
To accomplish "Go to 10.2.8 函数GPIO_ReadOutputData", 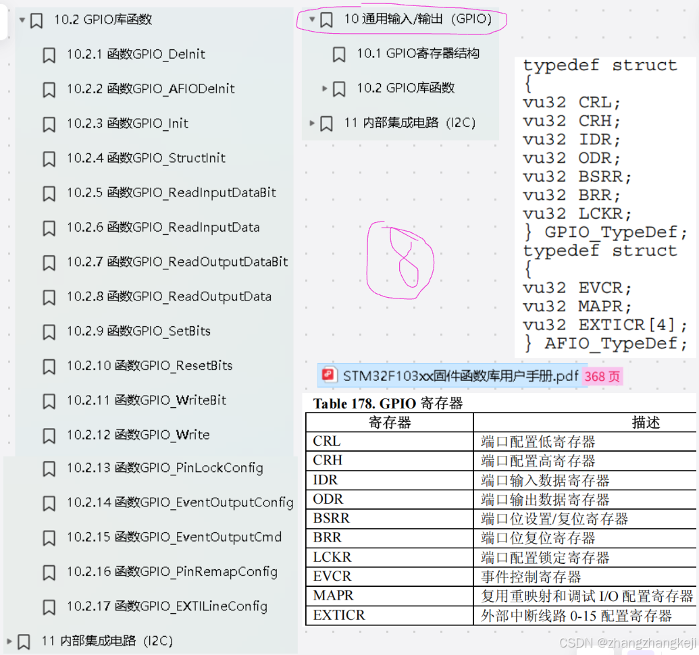I will point(169,296).
